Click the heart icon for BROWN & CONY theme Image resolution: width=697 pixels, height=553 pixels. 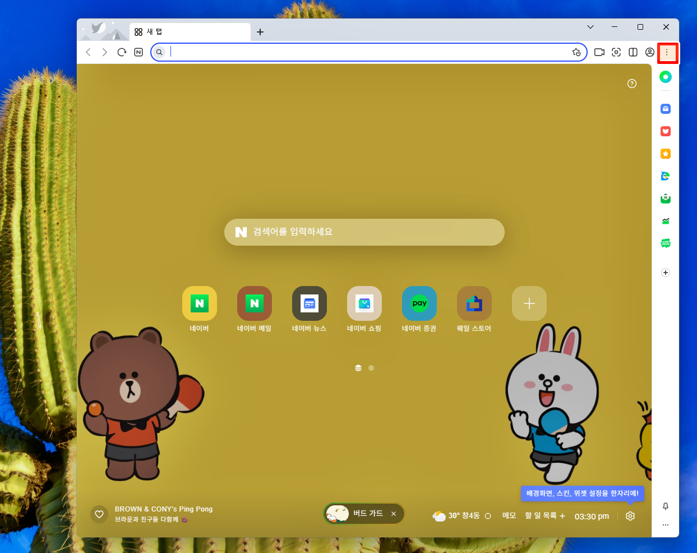pyautogui.click(x=99, y=514)
